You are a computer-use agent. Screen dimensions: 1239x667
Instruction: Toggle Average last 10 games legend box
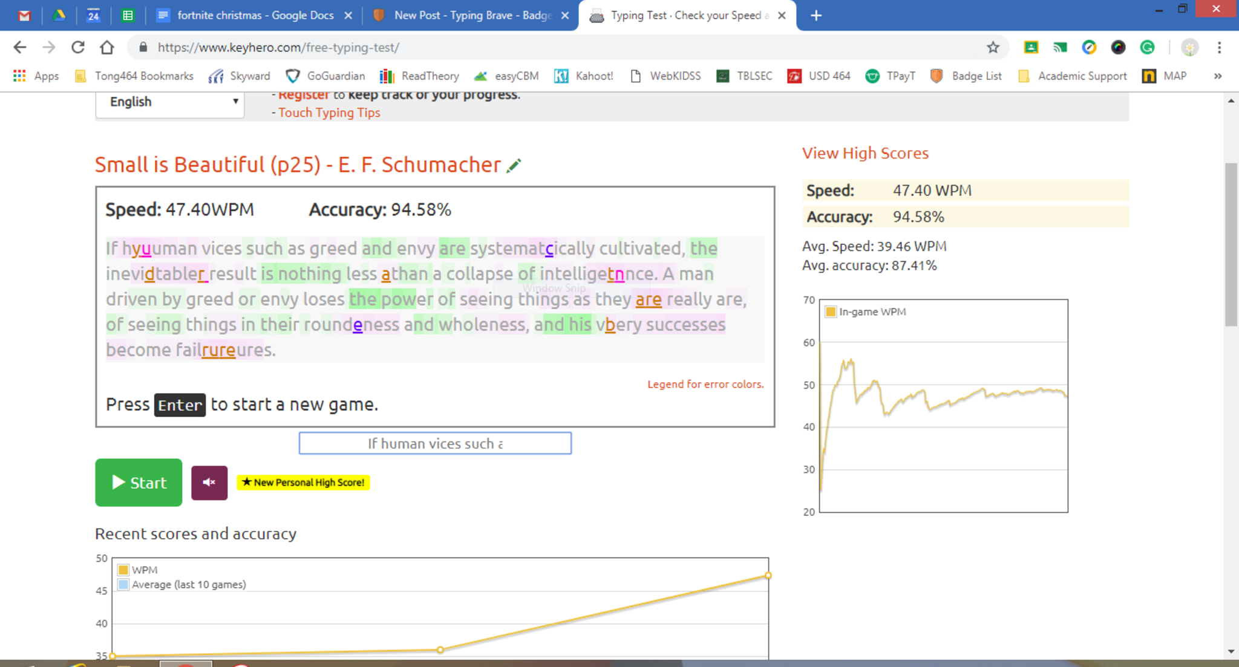click(x=123, y=585)
